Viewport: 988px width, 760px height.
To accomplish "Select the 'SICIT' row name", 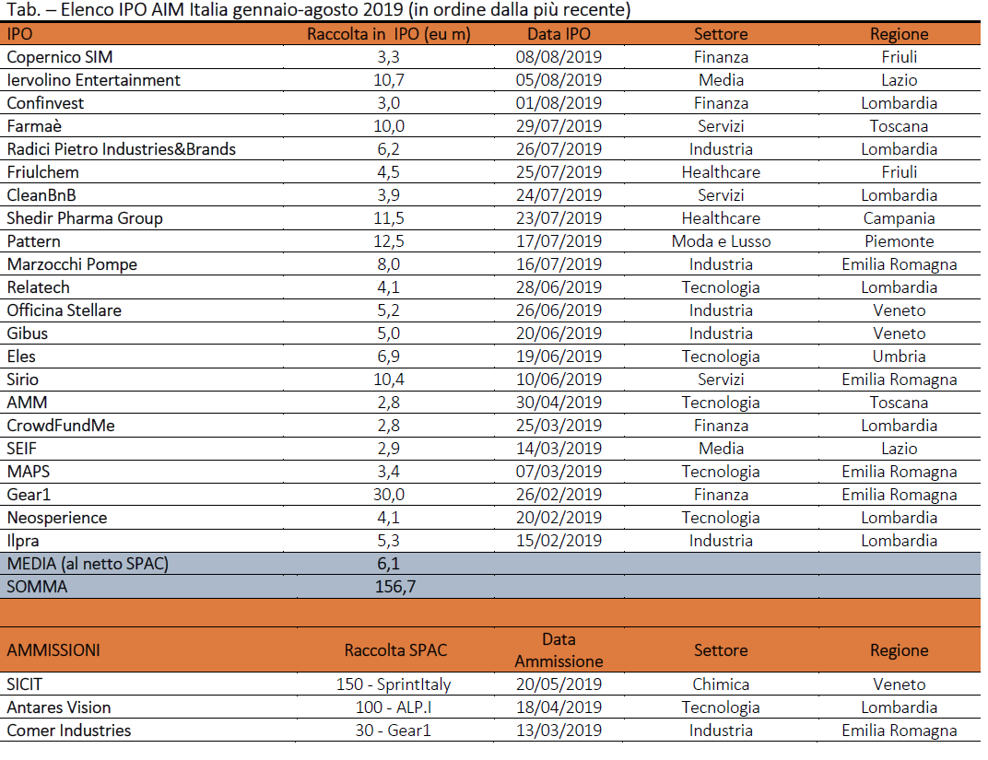I will [25, 684].
